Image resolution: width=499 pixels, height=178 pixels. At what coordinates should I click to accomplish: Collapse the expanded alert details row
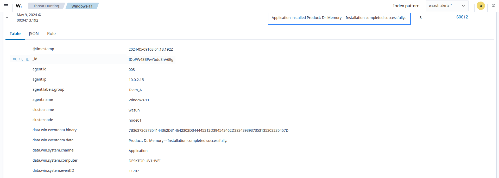pyautogui.click(x=7, y=17)
